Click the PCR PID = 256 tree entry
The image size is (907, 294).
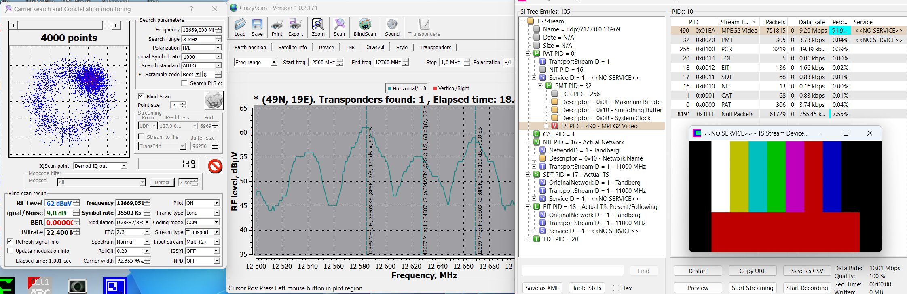580,94
